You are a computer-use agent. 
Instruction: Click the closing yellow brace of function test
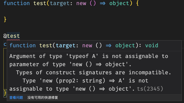click(x=5, y=19)
